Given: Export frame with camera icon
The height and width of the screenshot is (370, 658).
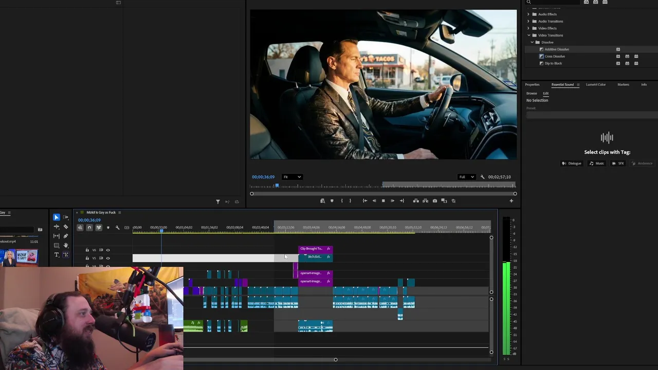Looking at the screenshot, I should tap(435, 200).
